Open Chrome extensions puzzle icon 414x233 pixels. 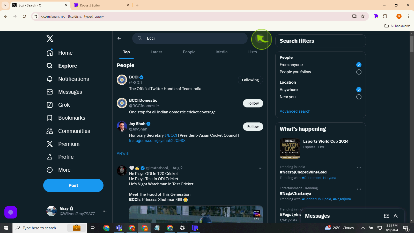(x=385, y=16)
